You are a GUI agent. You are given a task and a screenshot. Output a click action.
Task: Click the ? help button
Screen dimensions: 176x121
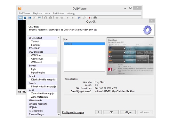point(98,112)
